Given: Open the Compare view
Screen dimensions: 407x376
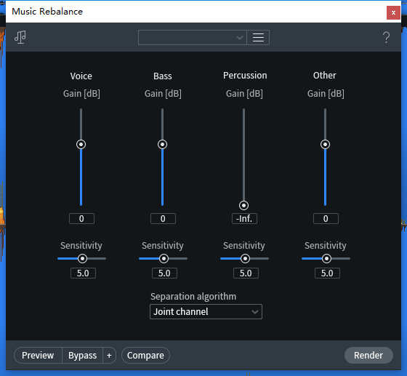Looking at the screenshot, I should click(x=145, y=355).
